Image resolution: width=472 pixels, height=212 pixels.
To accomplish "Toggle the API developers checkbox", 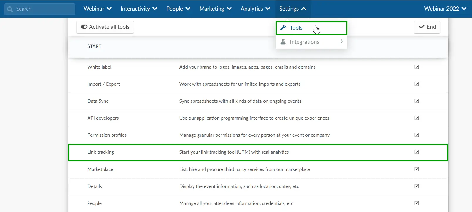I will [416, 118].
